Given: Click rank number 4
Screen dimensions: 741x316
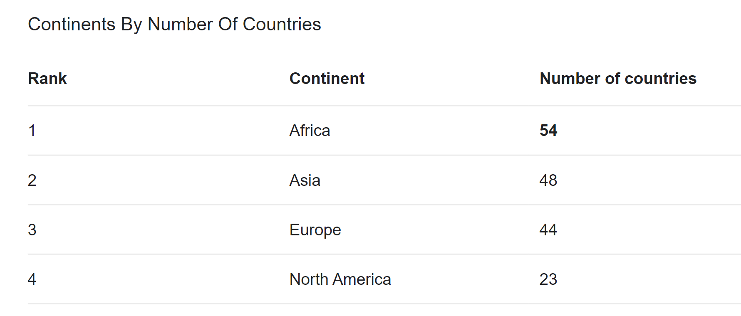Looking at the screenshot, I should point(32,279).
